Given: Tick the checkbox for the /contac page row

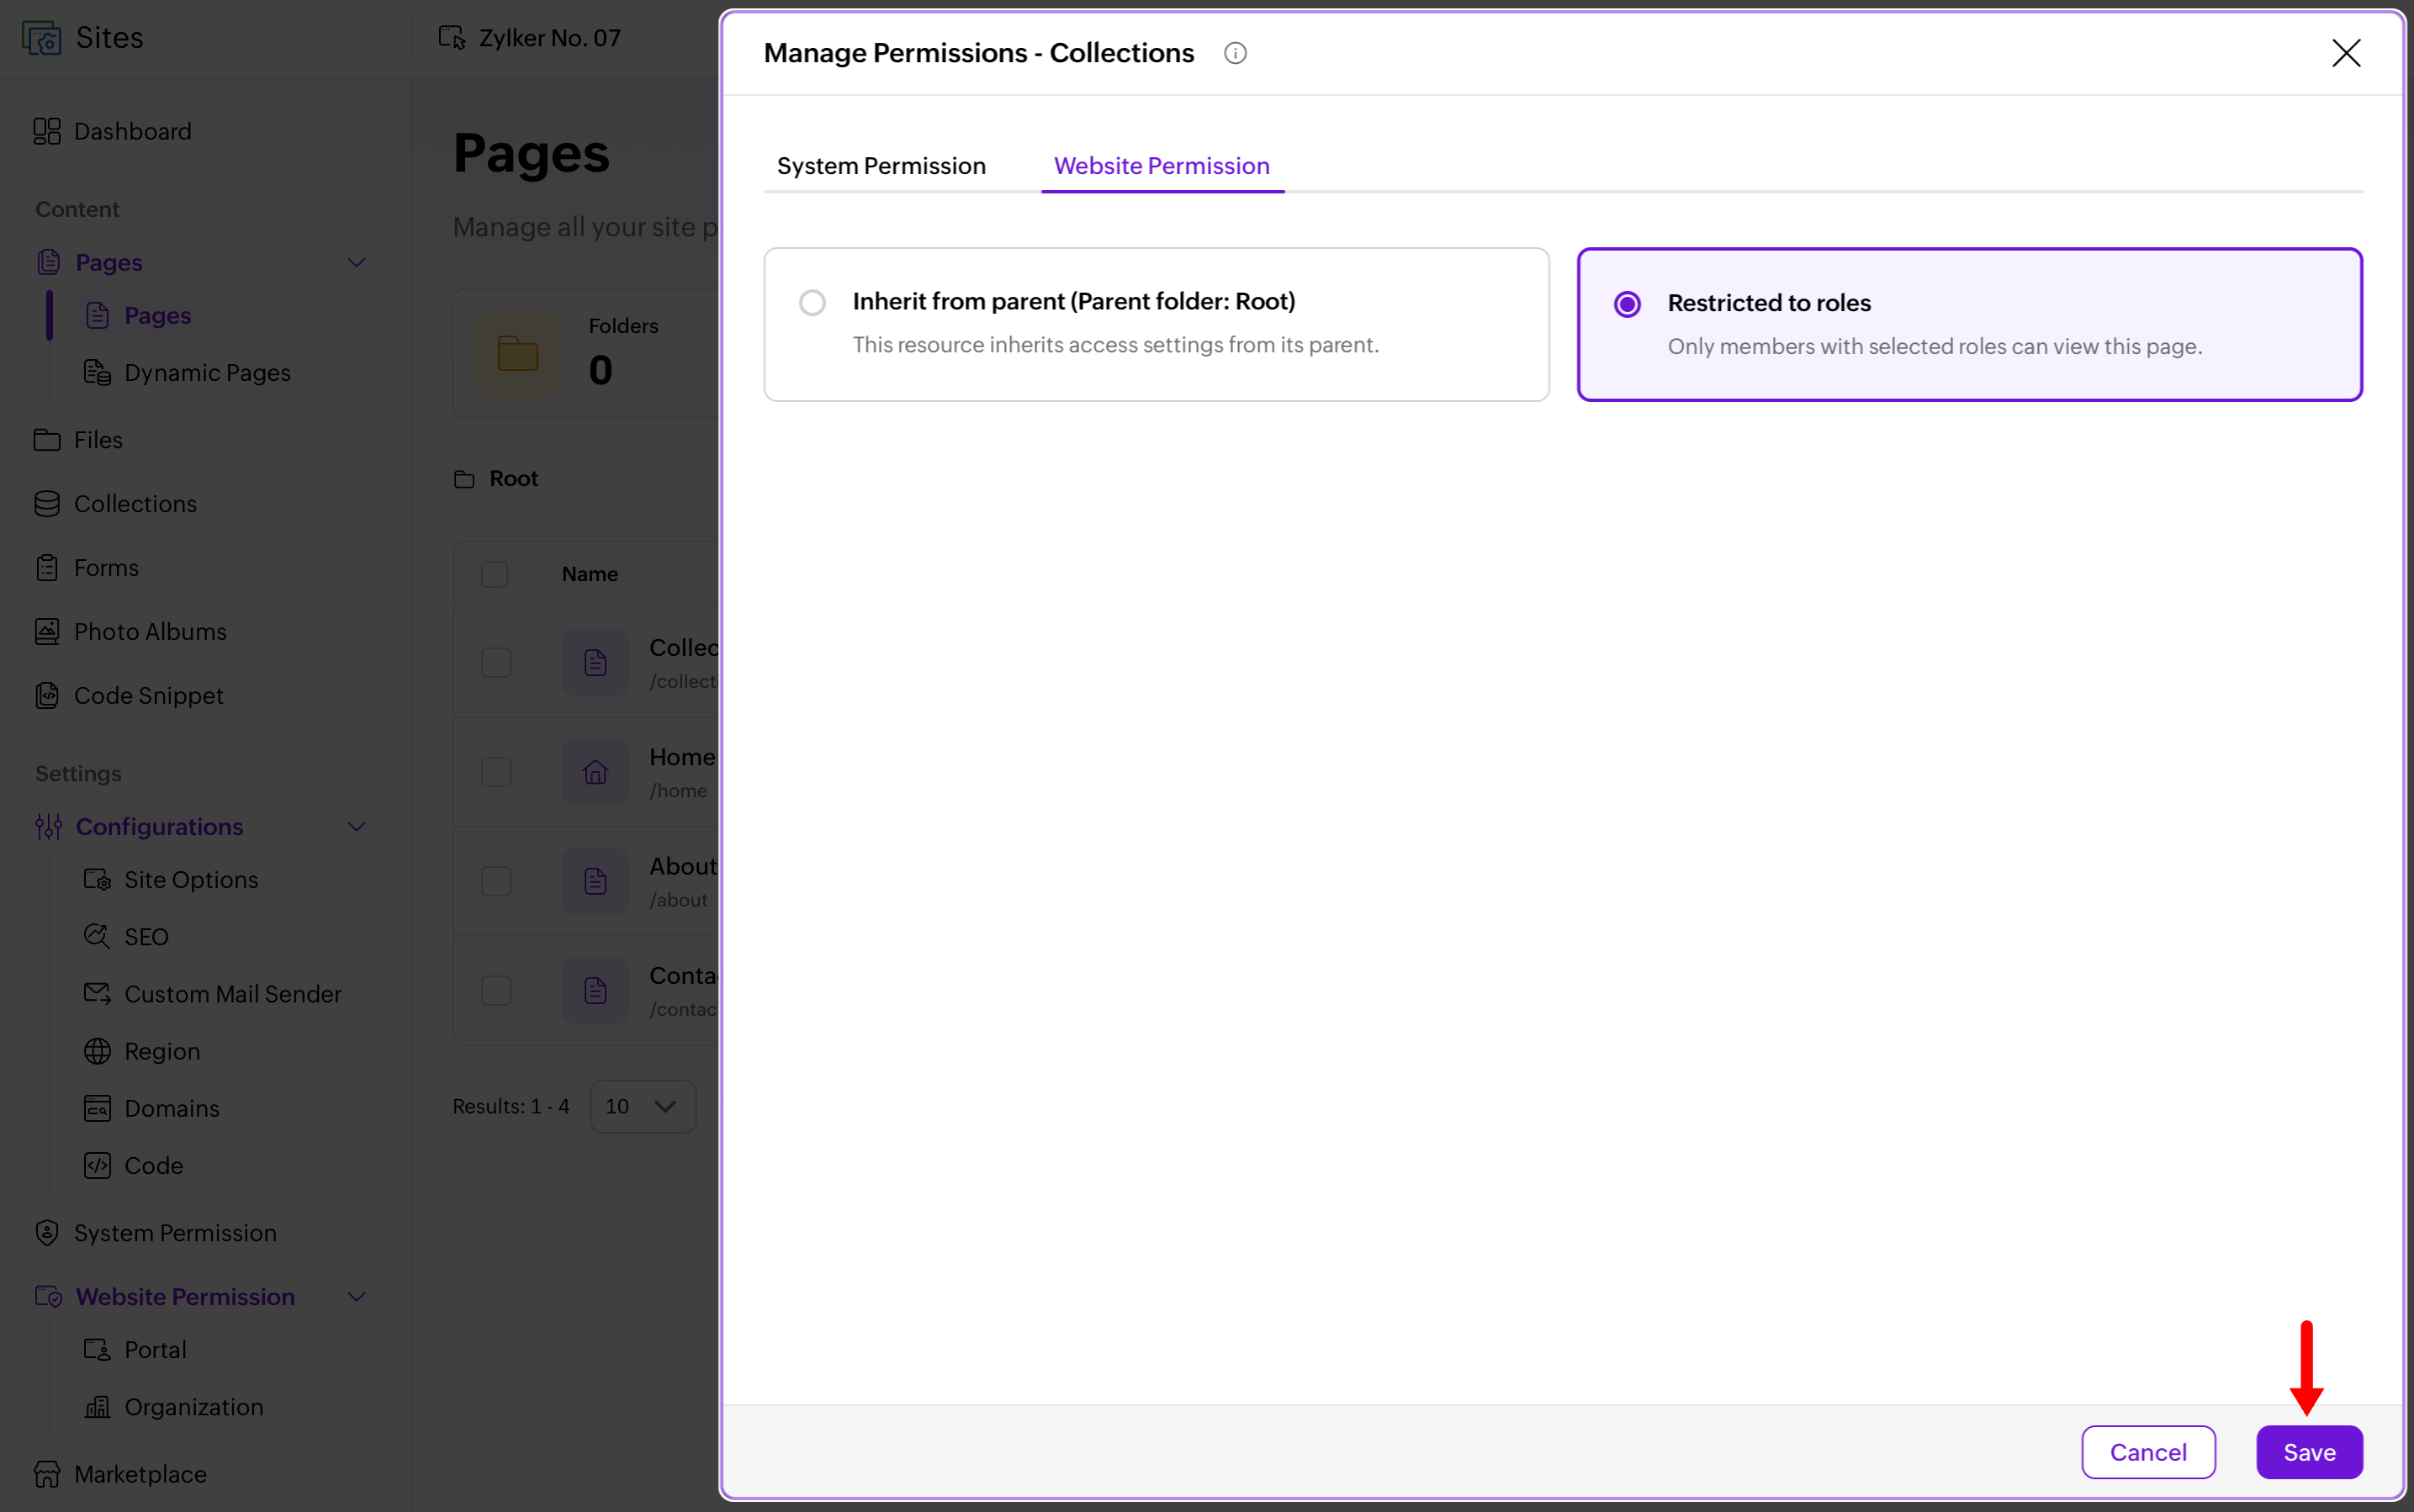Looking at the screenshot, I should 496,990.
